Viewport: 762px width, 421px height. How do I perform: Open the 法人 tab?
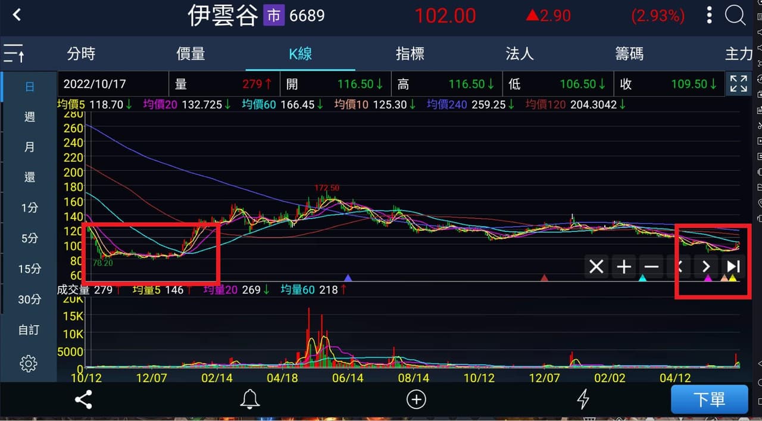520,54
